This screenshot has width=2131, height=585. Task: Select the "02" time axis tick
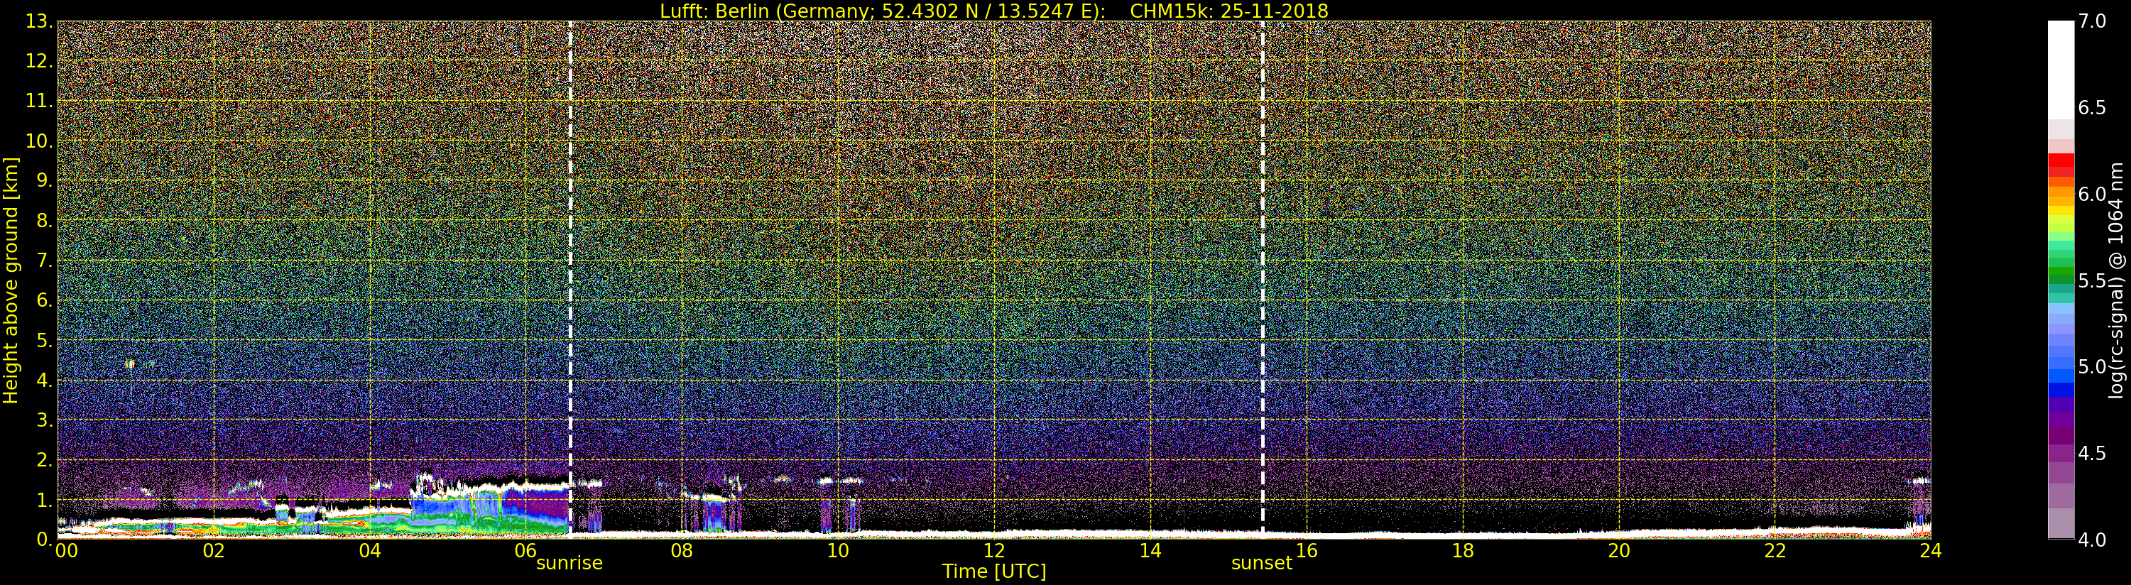pos(214,550)
